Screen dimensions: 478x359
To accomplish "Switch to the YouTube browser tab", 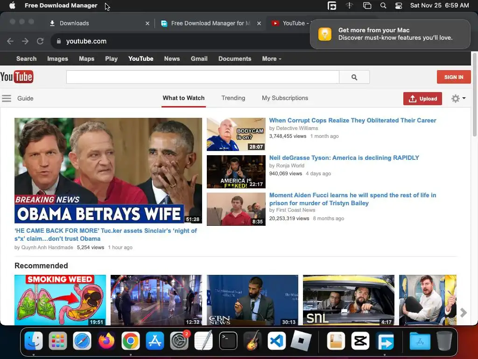I will [x=289, y=23].
